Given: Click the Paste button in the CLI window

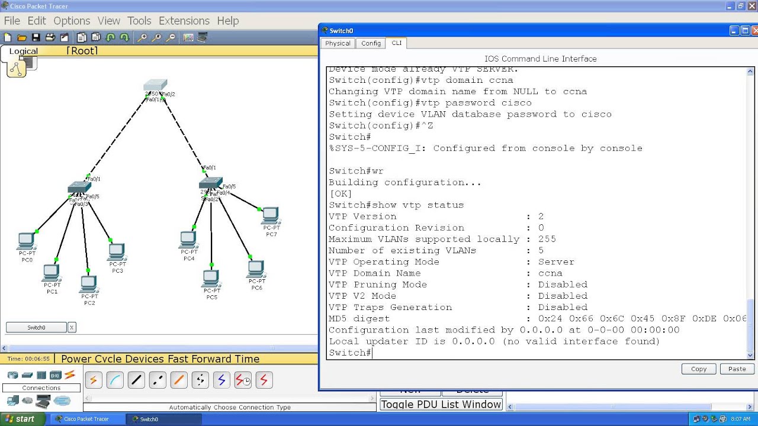Looking at the screenshot, I should tap(737, 369).
